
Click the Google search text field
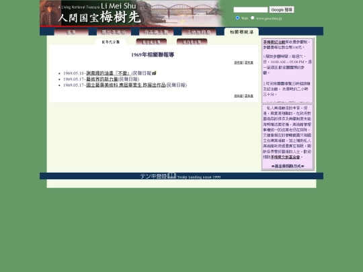251,9
